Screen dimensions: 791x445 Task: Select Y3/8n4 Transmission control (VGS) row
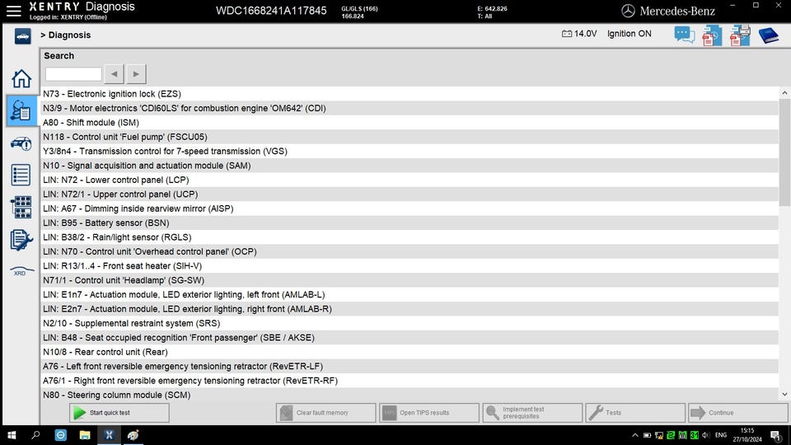(x=410, y=152)
